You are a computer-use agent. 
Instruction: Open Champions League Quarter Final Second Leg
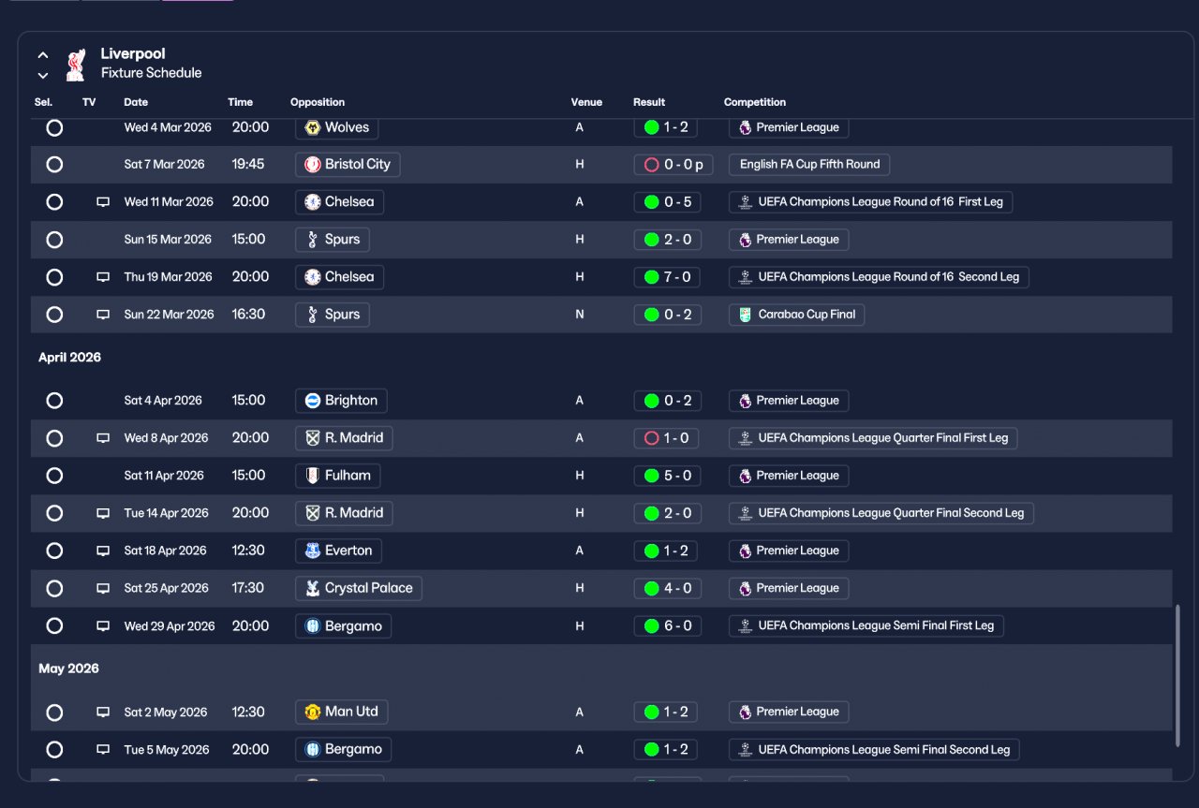point(881,513)
